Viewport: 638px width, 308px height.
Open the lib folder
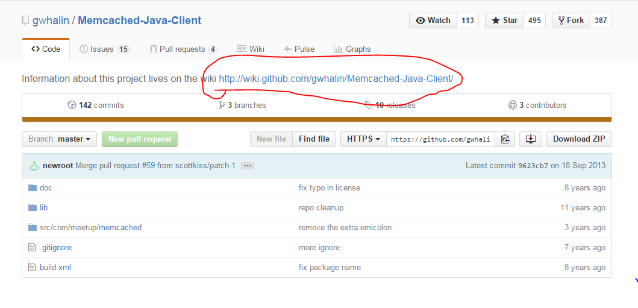click(x=43, y=208)
